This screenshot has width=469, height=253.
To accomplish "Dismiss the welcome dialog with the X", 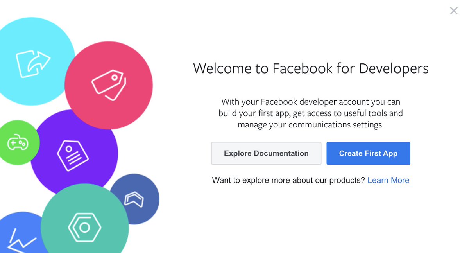I will 453,11.
